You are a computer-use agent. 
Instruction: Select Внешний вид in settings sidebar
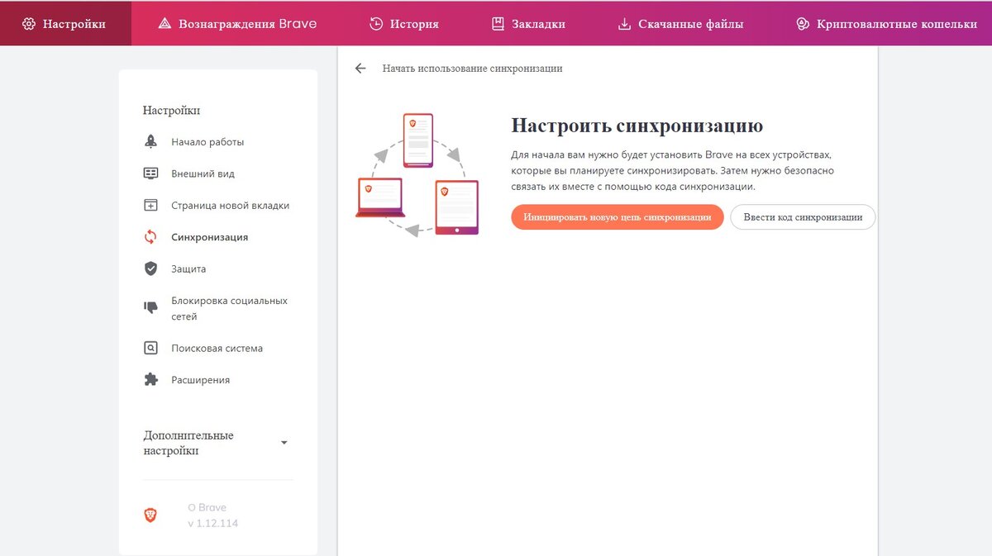203,173
